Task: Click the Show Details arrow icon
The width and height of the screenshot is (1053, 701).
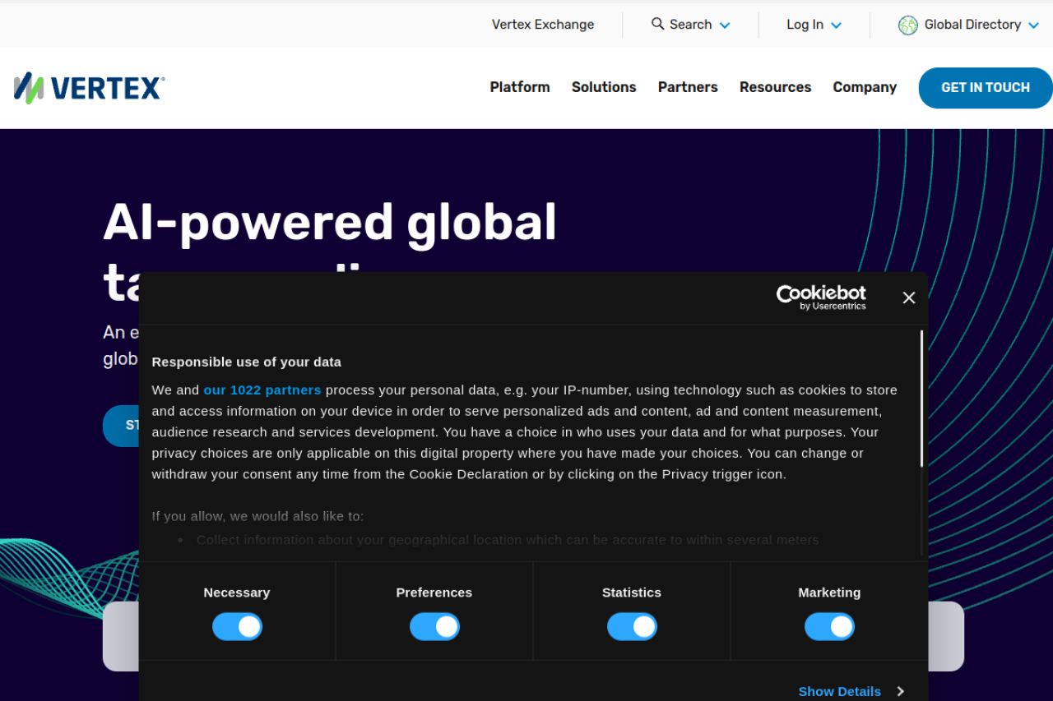Action: (900, 691)
